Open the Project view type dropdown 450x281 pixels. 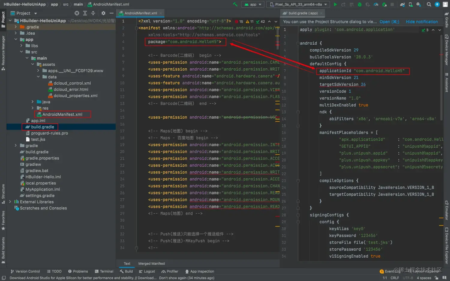pyautogui.click(x=24, y=13)
